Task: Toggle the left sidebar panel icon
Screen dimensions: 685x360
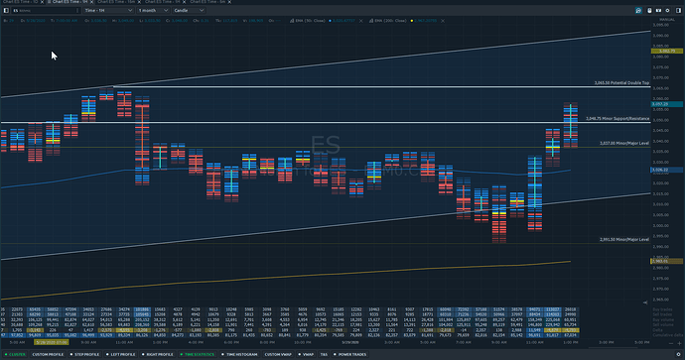Action: coord(6,10)
